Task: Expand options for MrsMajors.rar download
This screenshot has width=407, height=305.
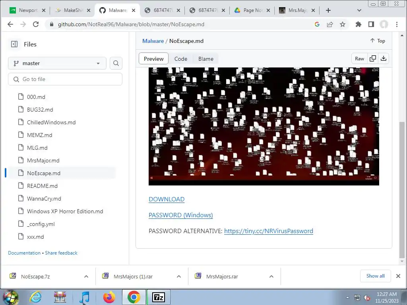Action: (271, 276)
